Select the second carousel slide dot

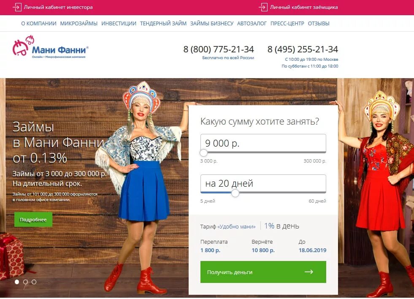click(26, 282)
